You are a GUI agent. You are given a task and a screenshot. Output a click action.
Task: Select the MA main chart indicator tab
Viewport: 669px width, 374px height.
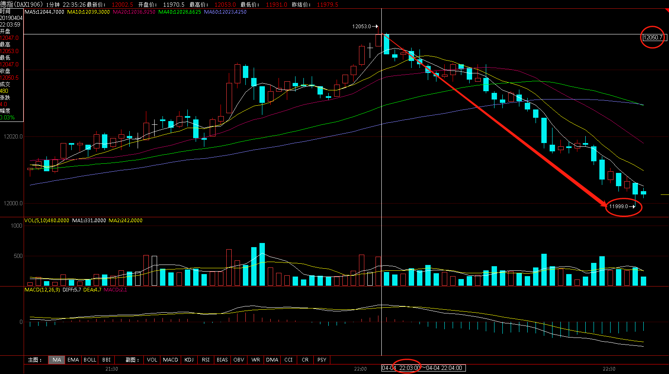(57, 360)
